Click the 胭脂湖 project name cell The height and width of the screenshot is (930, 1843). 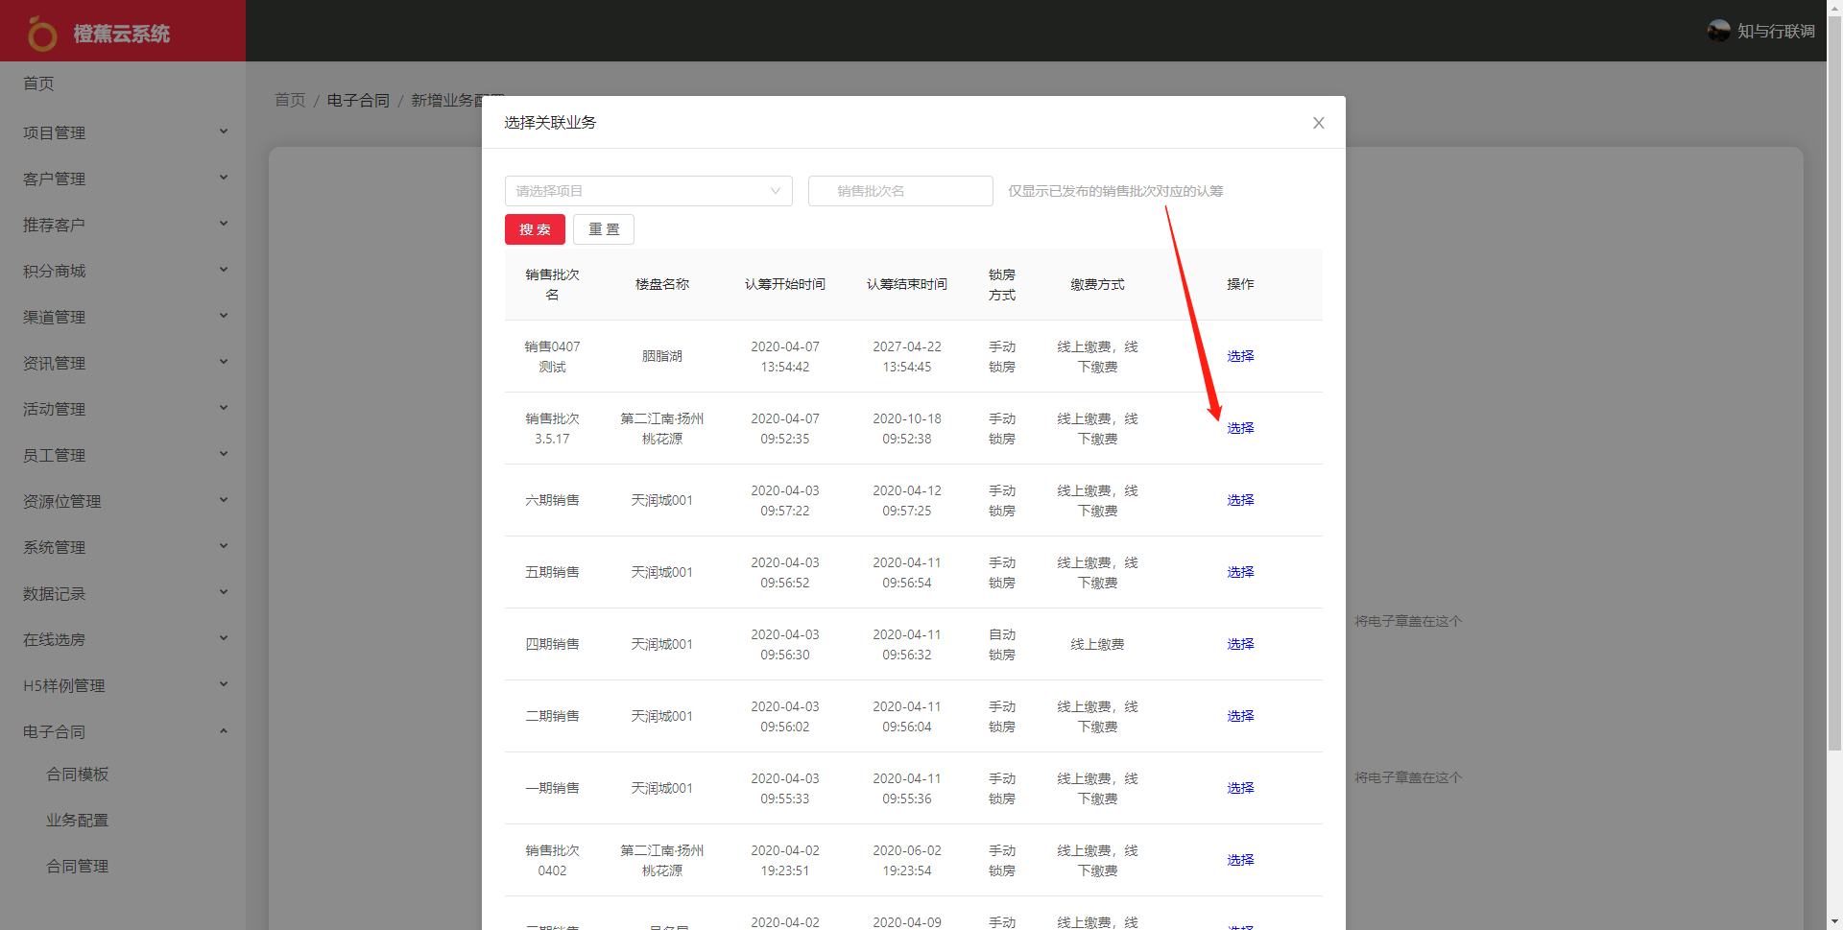coord(662,356)
